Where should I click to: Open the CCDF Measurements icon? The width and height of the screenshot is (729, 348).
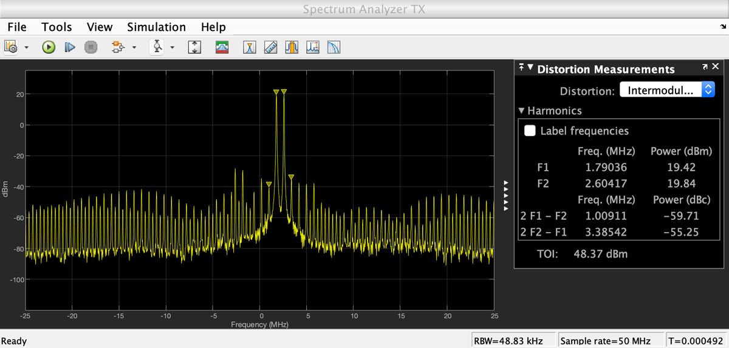click(x=334, y=47)
